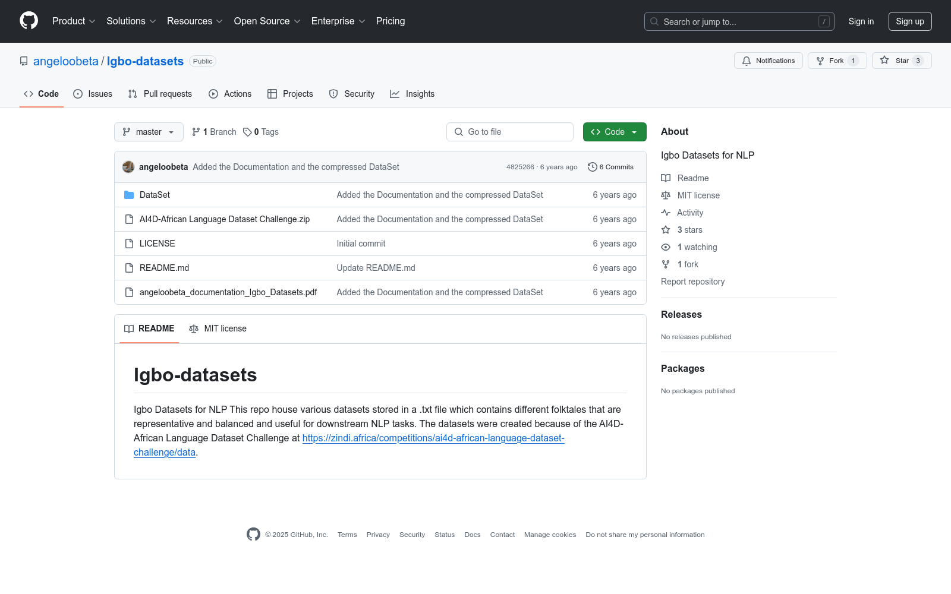The width and height of the screenshot is (951, 594).
Task: Click the file icon beside README.md
Action: point(129,268)
